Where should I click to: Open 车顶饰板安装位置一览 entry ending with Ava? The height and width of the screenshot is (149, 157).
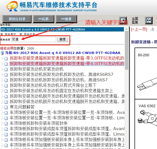[67, 112]
